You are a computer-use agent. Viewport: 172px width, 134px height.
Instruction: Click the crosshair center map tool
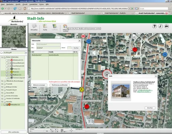(x=71, y=130)
